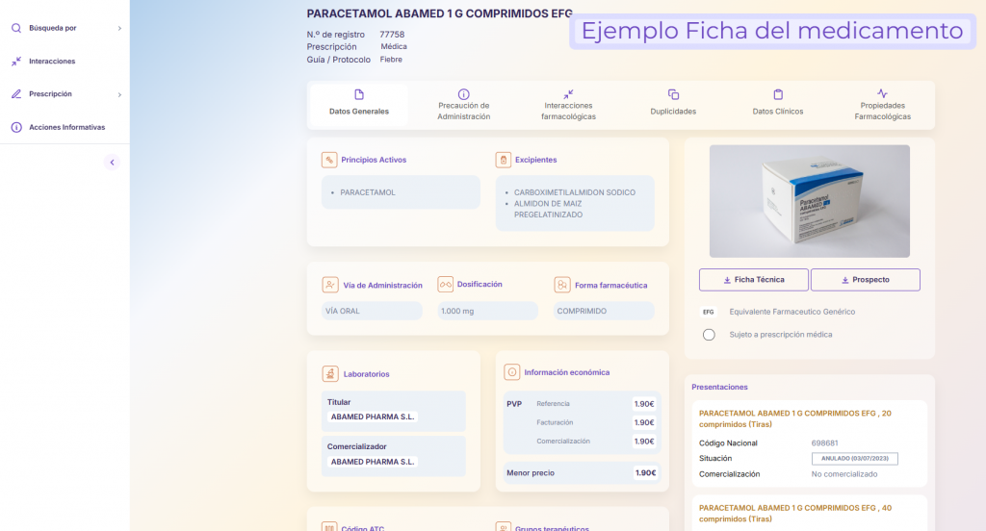Click the Información económica icon
The image size is (986, 531).
512,372
